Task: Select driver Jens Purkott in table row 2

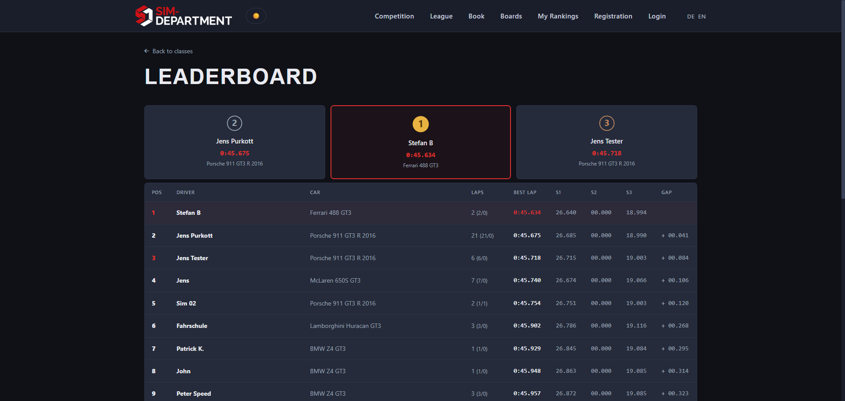Action: (195, 235)
